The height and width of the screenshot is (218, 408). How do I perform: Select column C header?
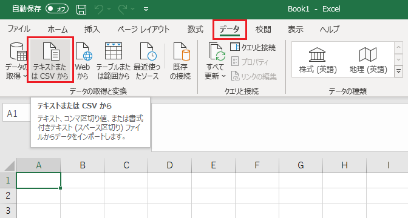coord(126,165)
